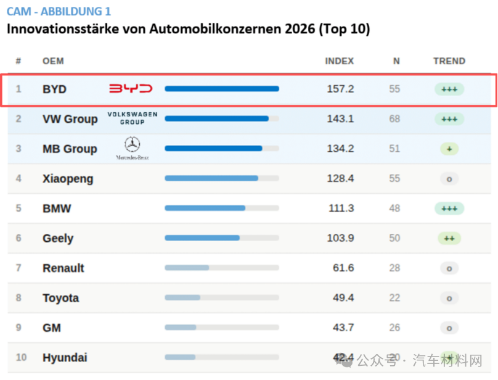Click BYD's +++ trend badge
This screenshot has width=498, height=380.
(449, 89)
